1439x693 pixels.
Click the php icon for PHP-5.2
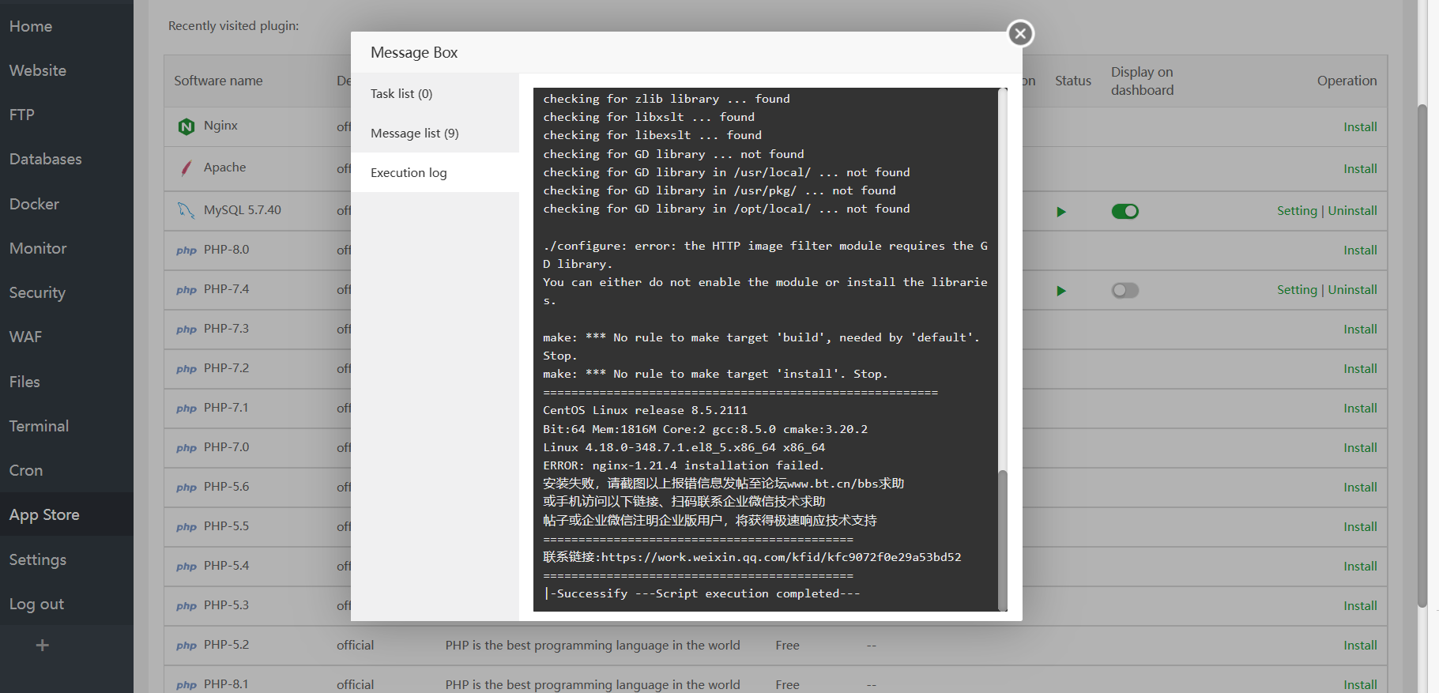pyautogui.click(x=186, y=646)
